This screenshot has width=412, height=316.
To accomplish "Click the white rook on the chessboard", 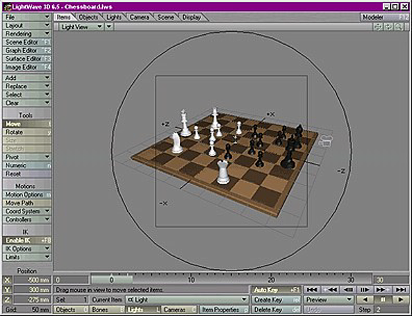I will tap(223, 172).
